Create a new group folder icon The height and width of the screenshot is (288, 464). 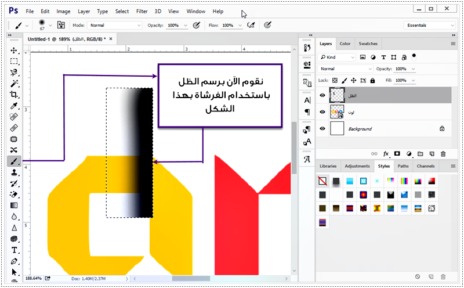(420, 154)
